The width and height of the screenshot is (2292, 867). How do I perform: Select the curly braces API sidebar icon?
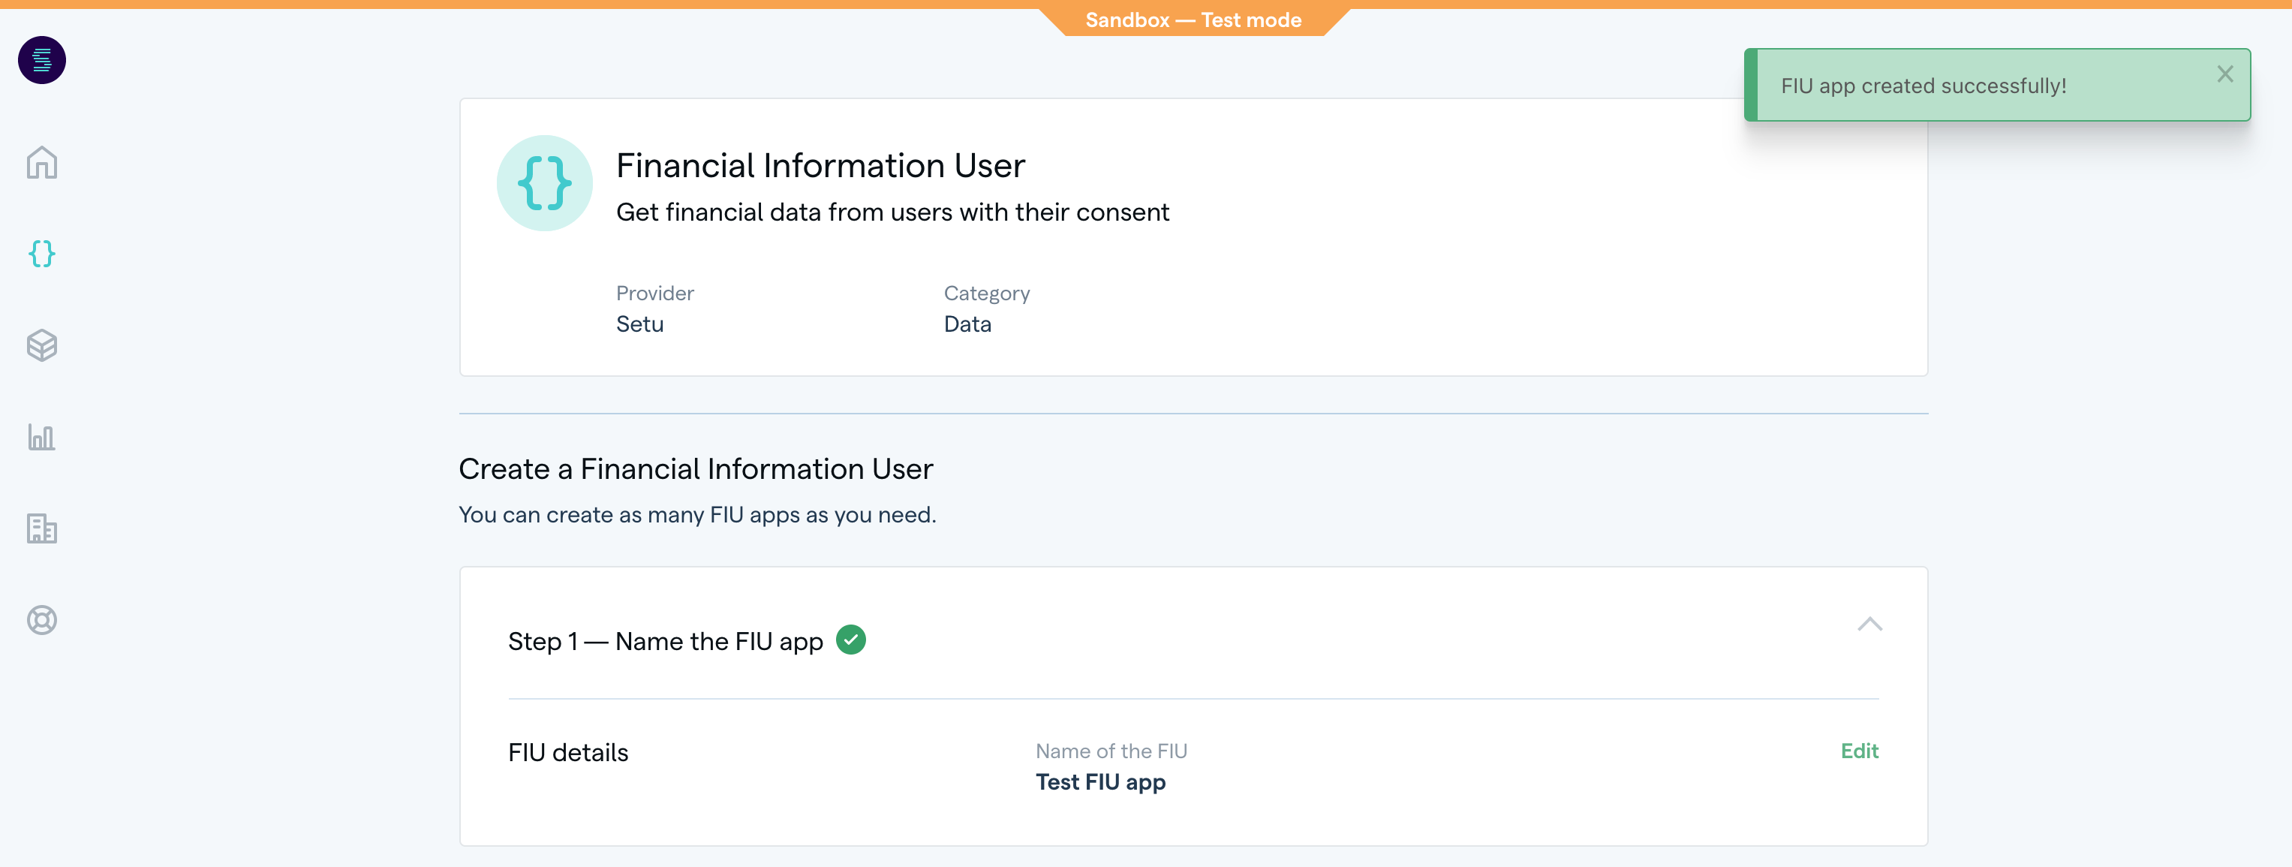[x=42, y=254]
